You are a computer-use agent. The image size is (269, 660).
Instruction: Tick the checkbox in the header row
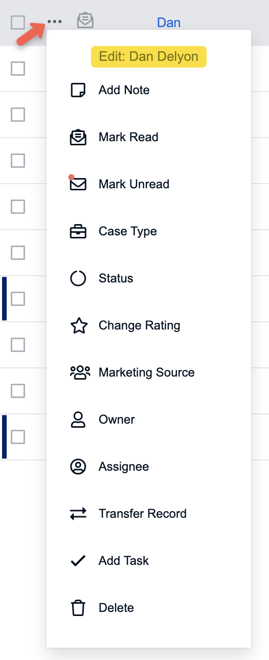coord(18,23)
